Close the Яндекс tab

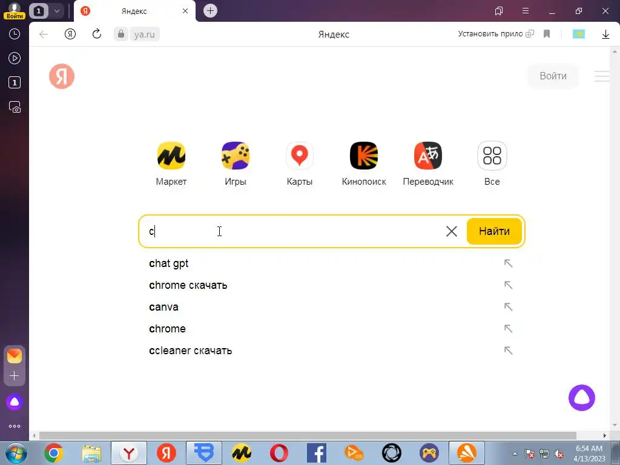[x=185, y=11]
